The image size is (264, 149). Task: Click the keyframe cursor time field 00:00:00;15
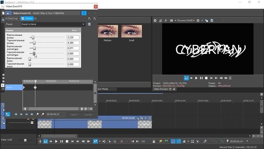[x=55, y=114]
